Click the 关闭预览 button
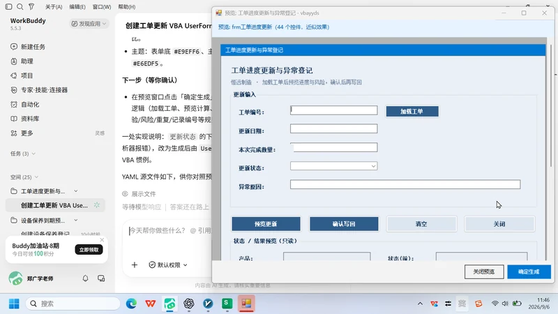This screenshot has width=558, height=314. 484,271
